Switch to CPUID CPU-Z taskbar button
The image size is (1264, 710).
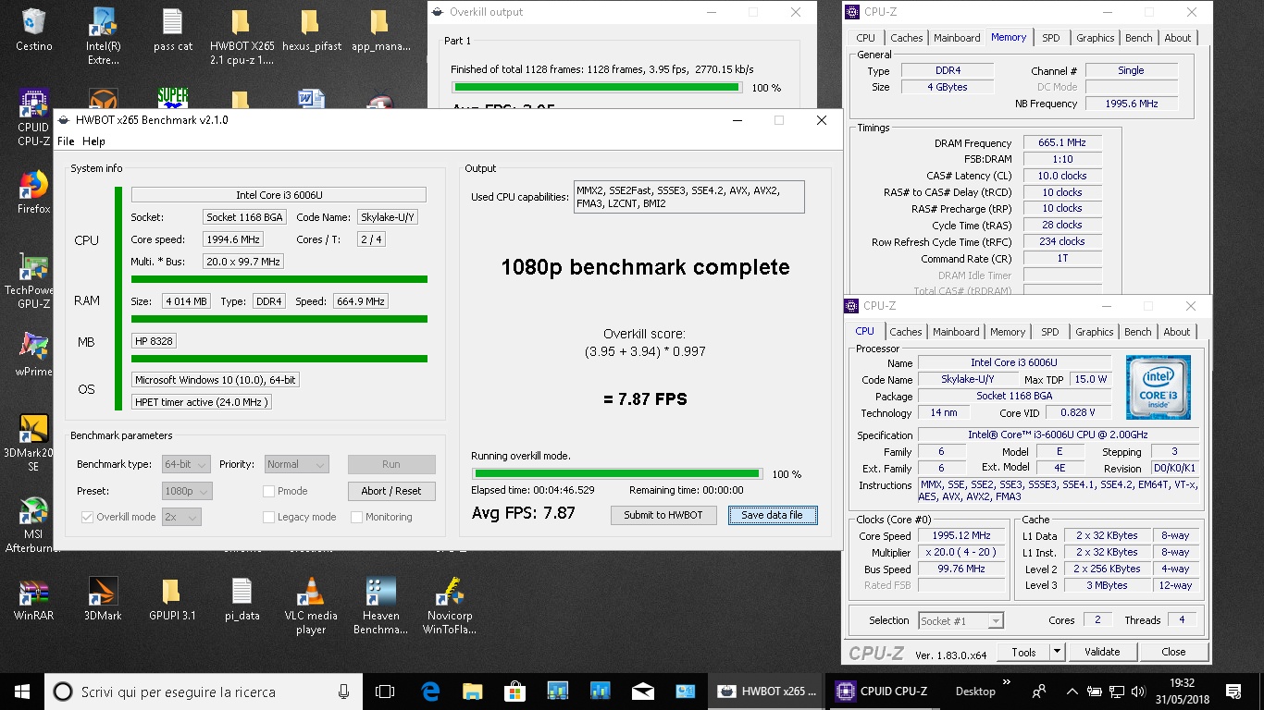[x=882, y=692]
